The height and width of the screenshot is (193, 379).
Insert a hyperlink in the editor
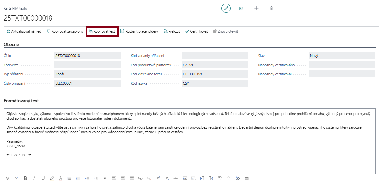click(140, 178)
